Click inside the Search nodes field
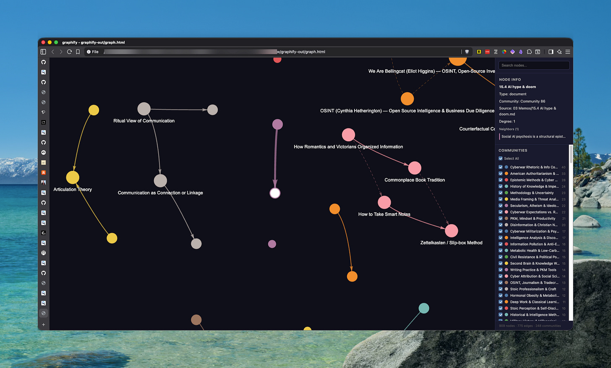611x368 pixels. pyautogui.click(x=534, y=65)
